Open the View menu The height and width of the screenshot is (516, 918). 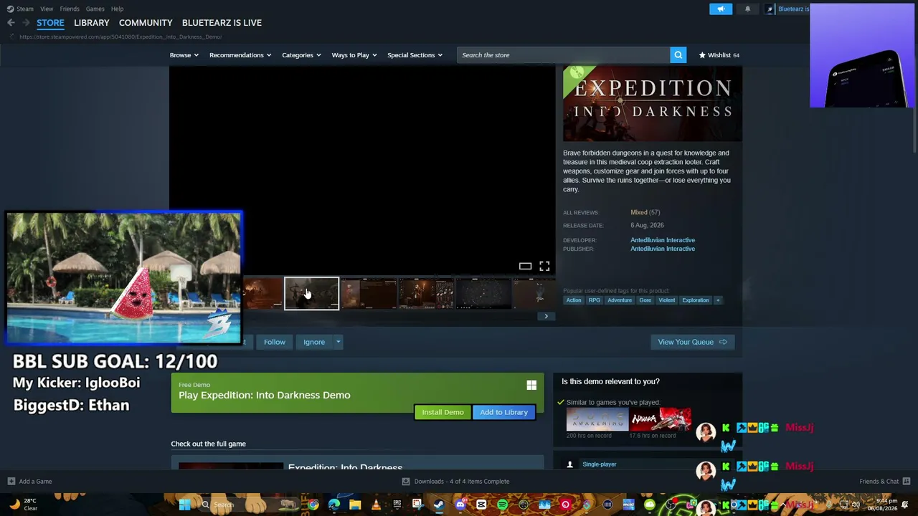(x=47, y=9)
